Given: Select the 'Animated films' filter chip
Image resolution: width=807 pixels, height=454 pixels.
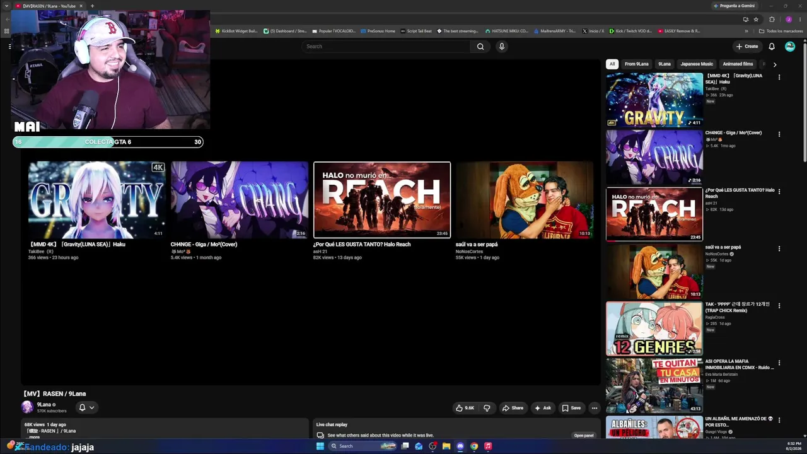Looking at the screenshot, I should click(738, 64).
